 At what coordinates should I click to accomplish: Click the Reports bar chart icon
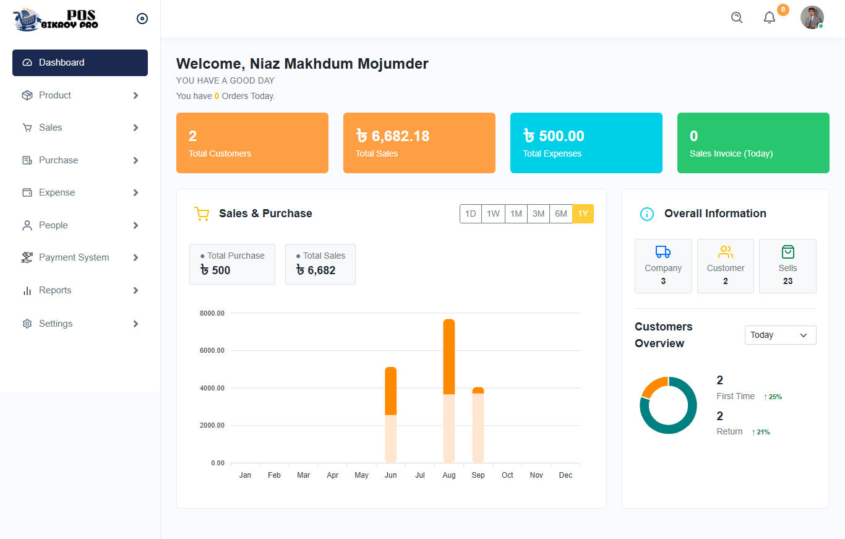point(27,290)
